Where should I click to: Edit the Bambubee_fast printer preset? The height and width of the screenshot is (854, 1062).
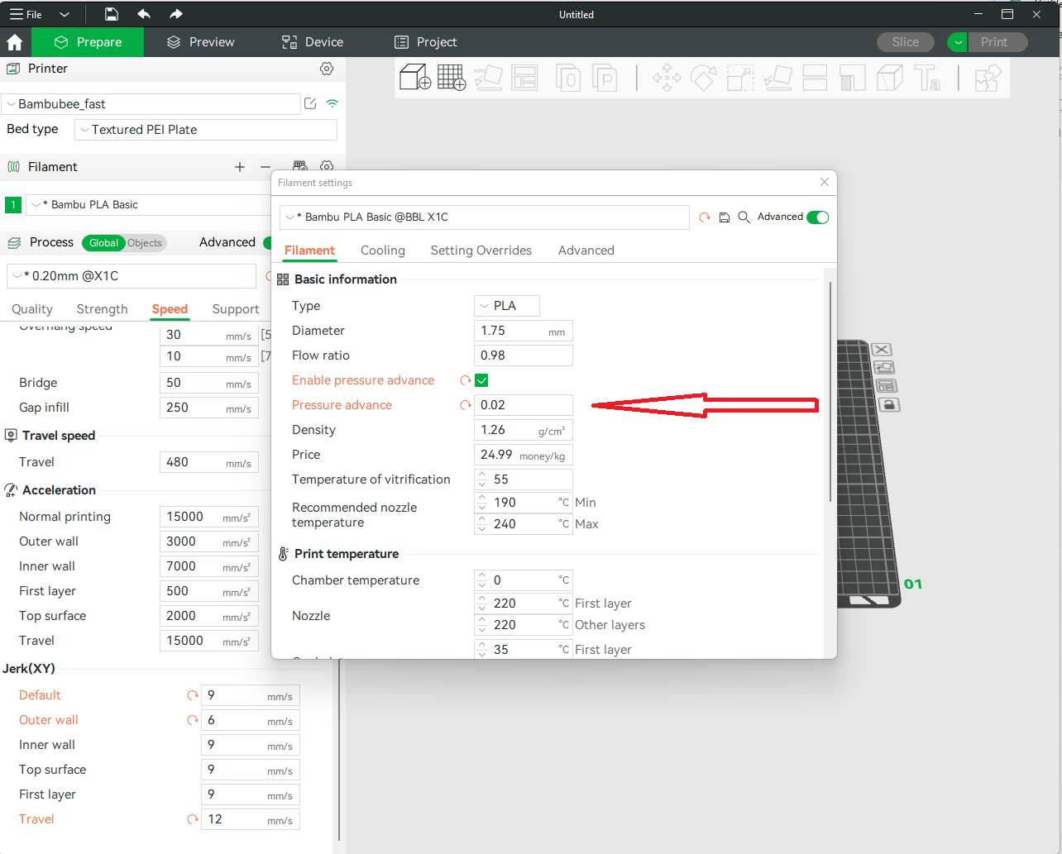310,104
